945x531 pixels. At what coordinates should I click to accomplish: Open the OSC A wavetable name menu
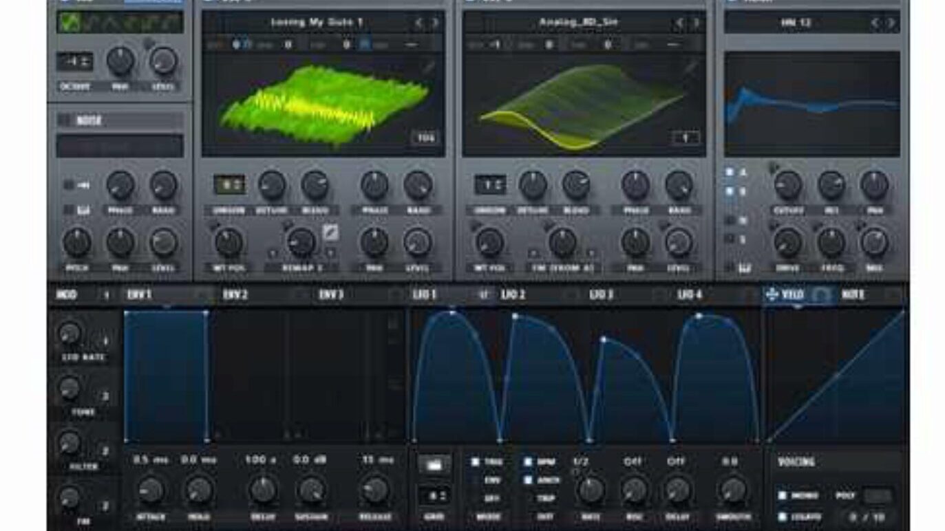click(317, 23)
